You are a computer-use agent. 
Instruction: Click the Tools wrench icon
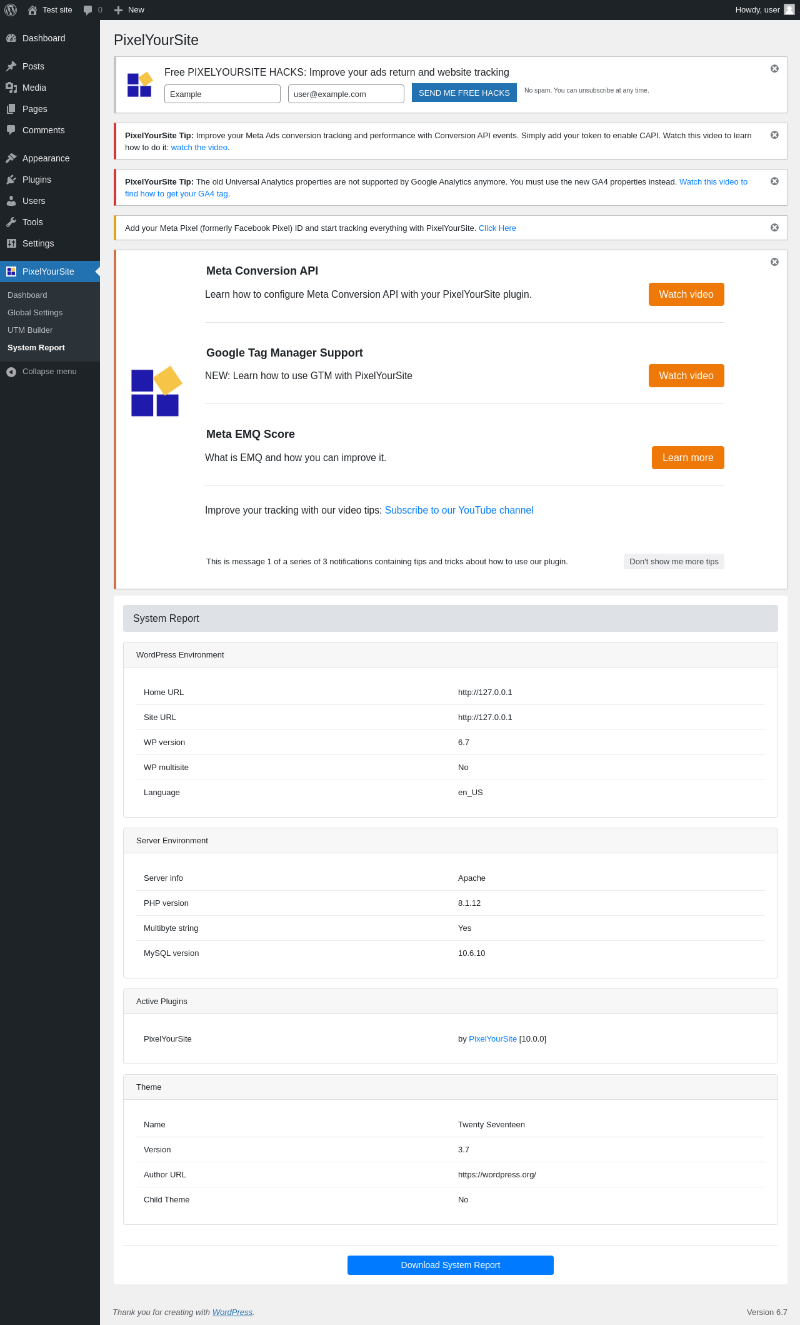11,222
